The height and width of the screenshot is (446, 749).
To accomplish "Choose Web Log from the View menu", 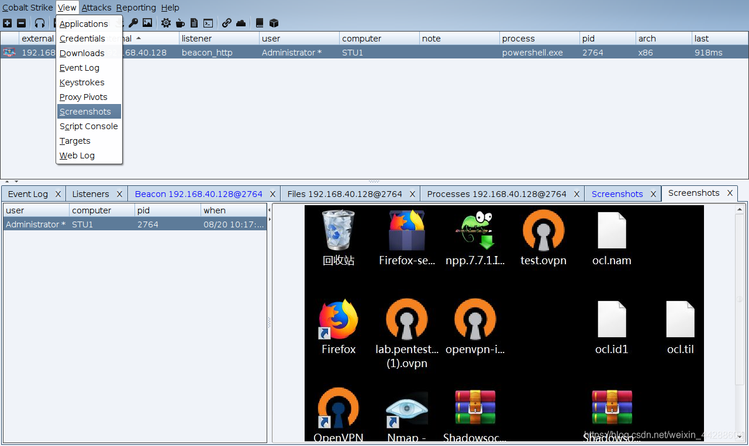I will tap(89, 155).
